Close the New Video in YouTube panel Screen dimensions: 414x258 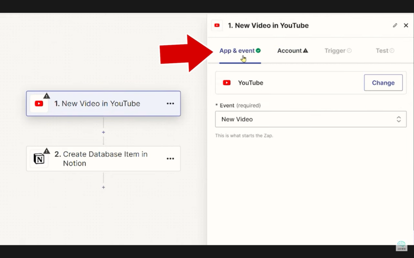click(x=406, y=25)
